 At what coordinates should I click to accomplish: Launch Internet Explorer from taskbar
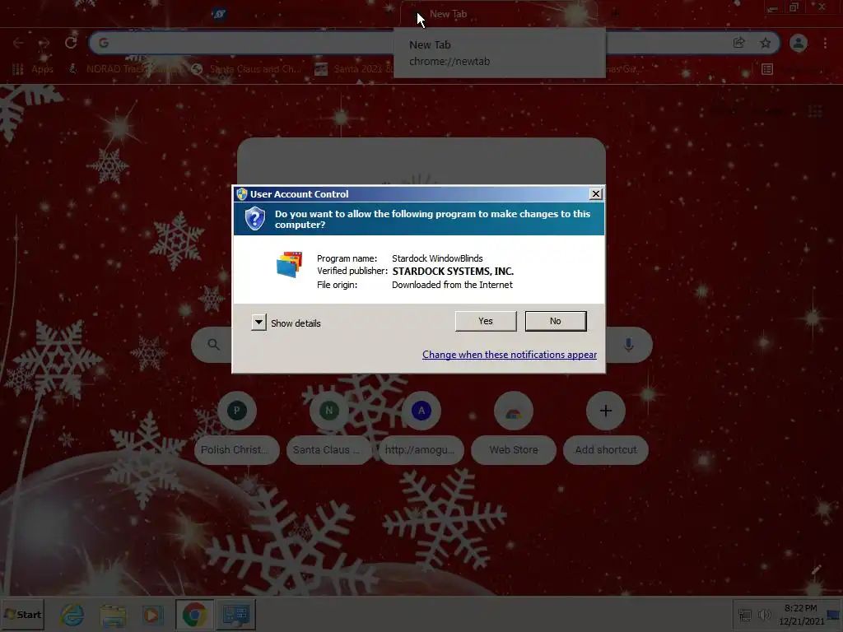pyautogui.click(x=72, y=615)
